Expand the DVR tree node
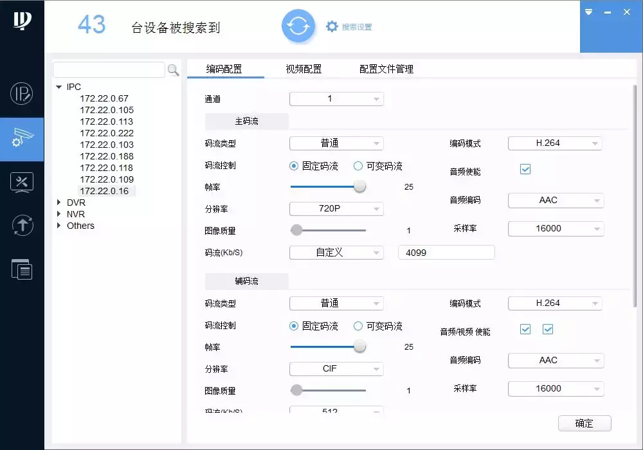643x450 pixels. pyautogui.click(x=59, y=203)
